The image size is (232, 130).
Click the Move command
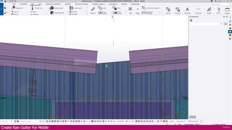116,8
